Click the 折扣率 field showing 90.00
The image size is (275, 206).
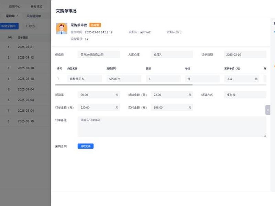99,95
